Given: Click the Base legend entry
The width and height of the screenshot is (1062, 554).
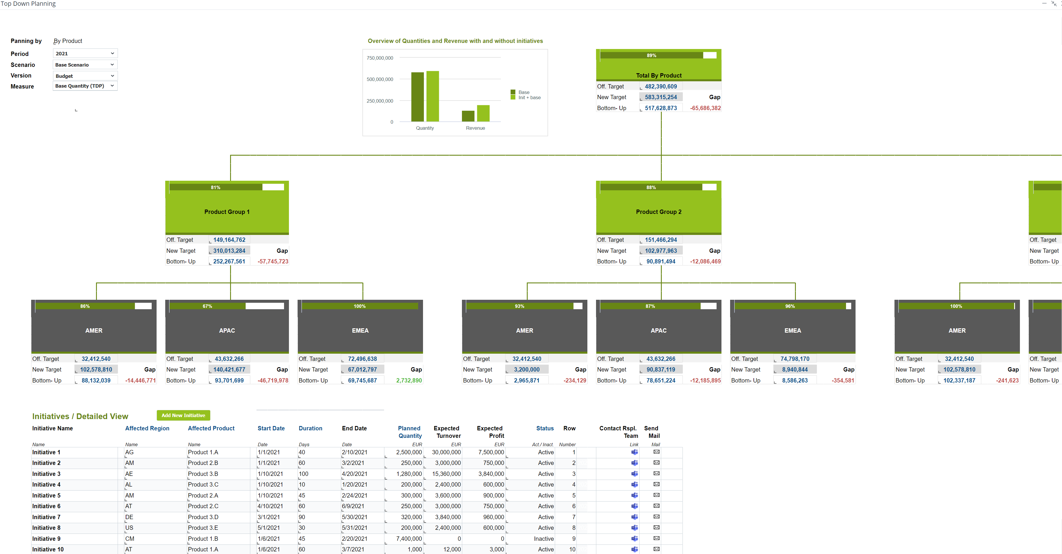Looking at the screenshot, I should pos(520,92).
